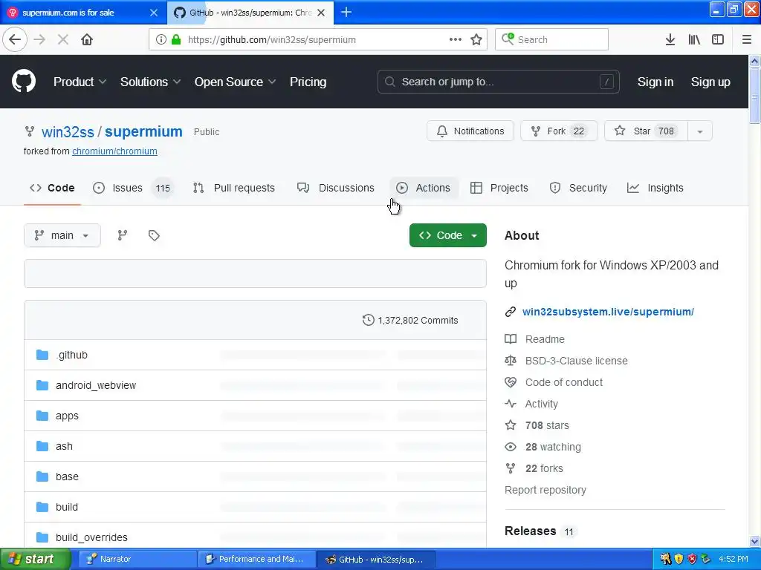Expand the Product menu
Screen dimensions: 761x570
(x=80, y=82)
